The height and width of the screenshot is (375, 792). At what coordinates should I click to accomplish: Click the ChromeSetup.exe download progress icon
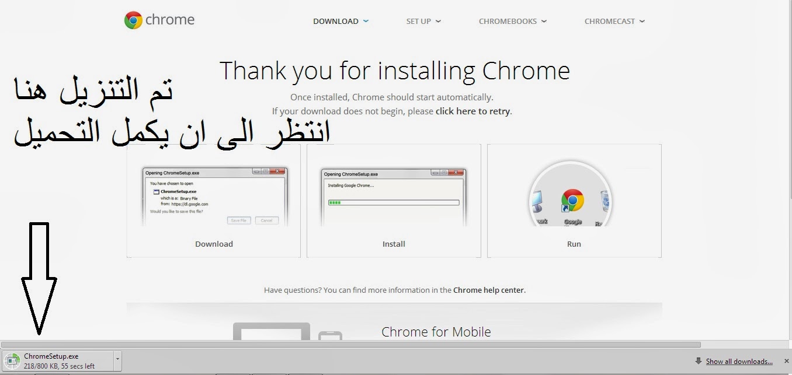(x=12, y=361)
